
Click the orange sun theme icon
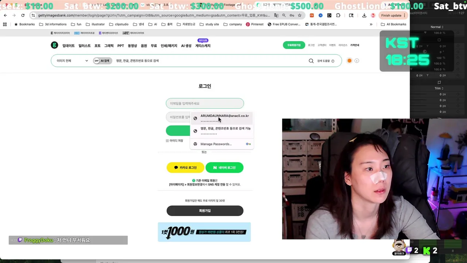click(350, 61)
